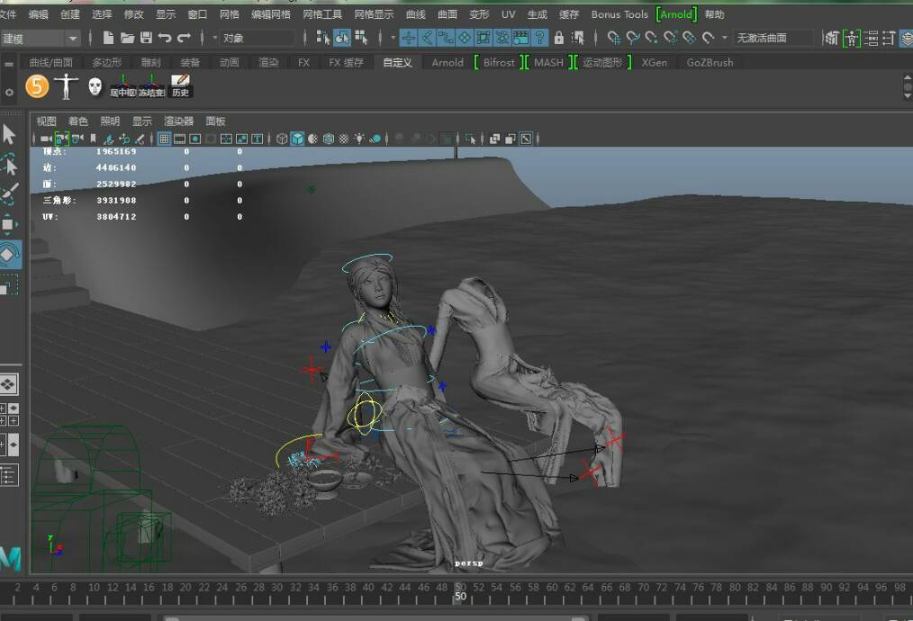This screenshot has height=621, width=913.
Task: Click the white mask shelf icon
Action: pyautogui.click(x=95, y=86)
